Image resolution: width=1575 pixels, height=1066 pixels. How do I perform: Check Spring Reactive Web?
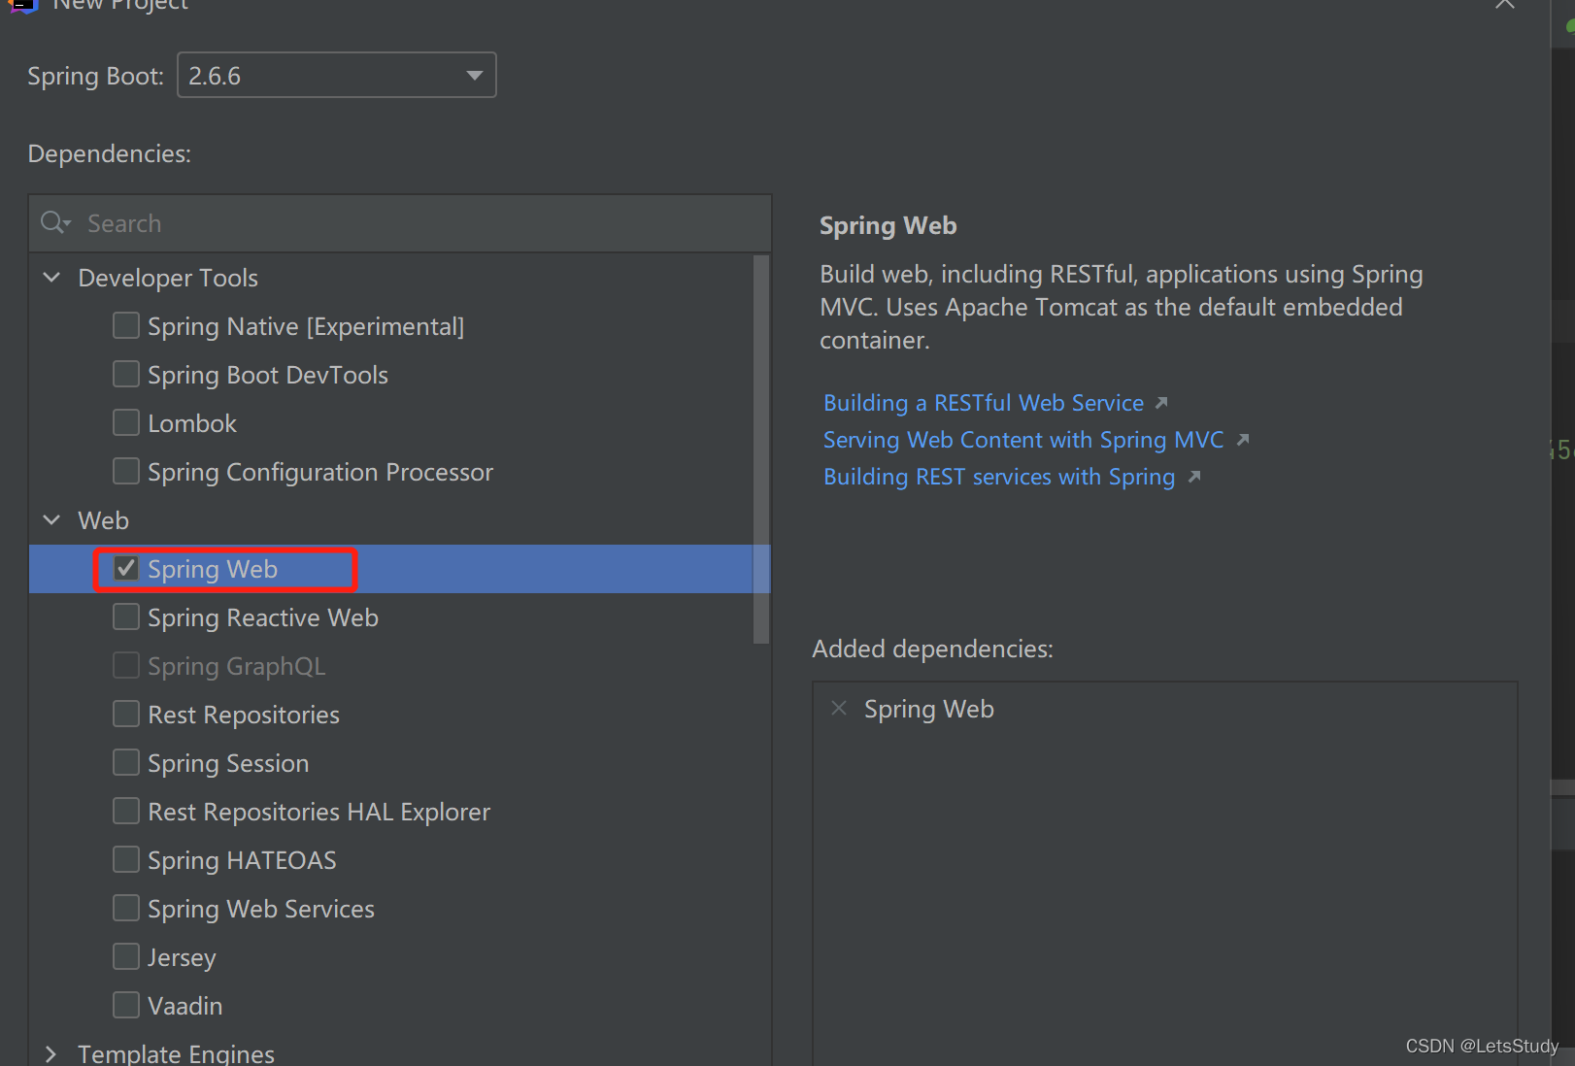point(126,616)
